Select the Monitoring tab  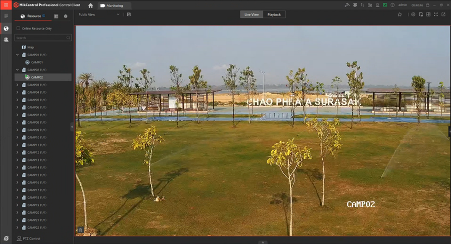click(114, 5)
